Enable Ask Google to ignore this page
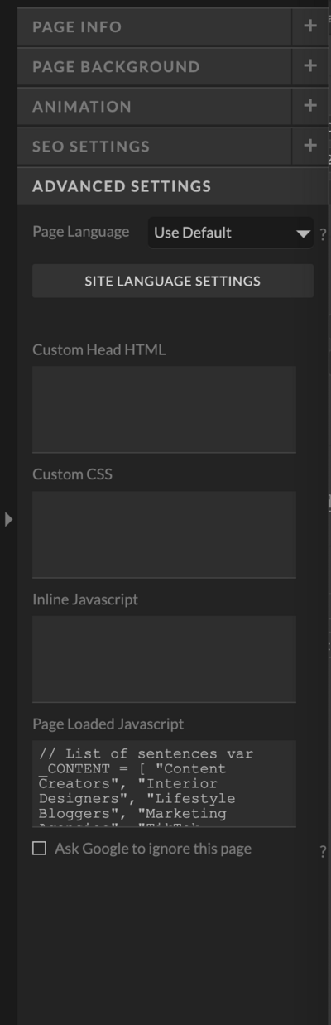 pyautogui.click(x=39, y=849)
